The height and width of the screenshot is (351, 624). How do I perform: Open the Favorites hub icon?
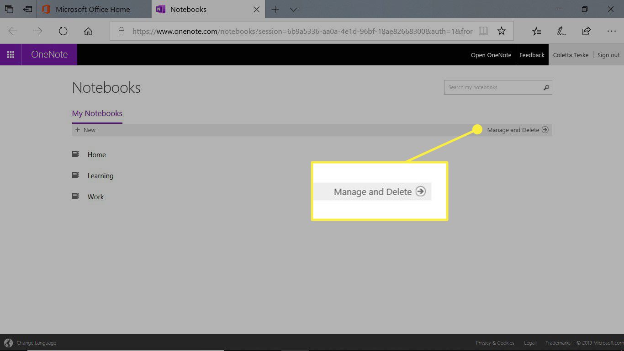click(x=537, y=31)
